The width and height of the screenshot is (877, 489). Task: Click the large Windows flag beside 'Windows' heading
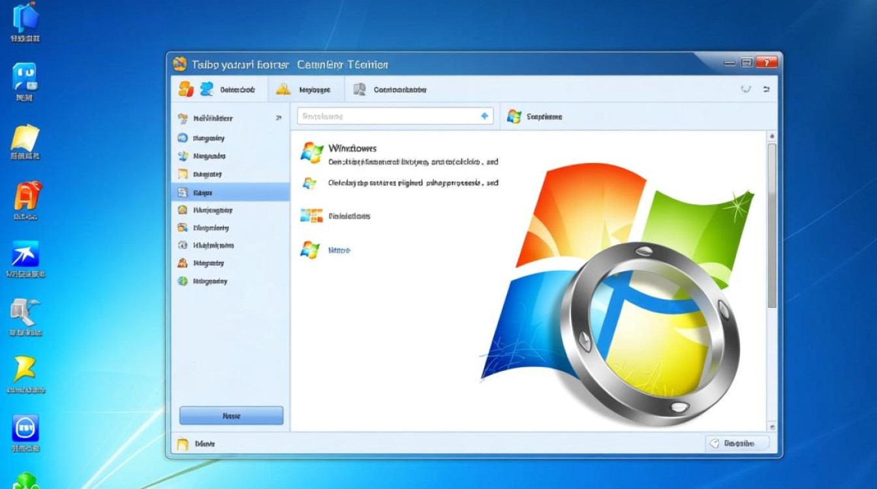click(312, 153)
